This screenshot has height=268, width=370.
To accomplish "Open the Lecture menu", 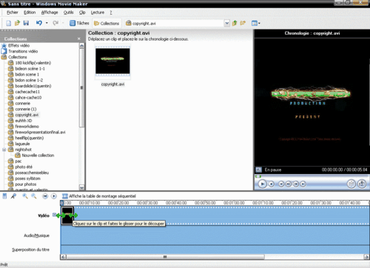I will [98, 13].
